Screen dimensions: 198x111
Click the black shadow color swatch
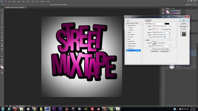[x=167, y=24]
